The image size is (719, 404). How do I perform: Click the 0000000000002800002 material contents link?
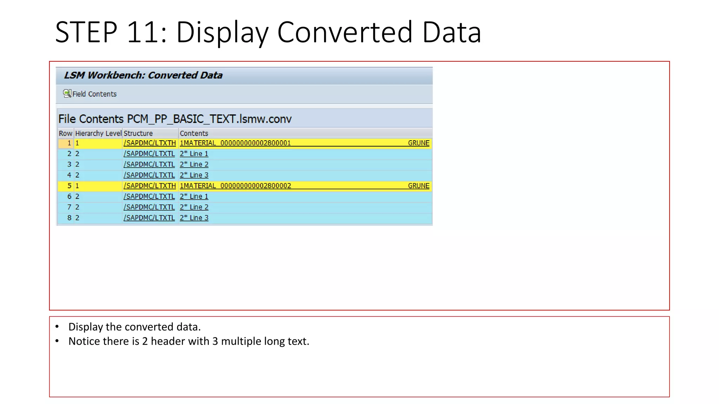255,186
